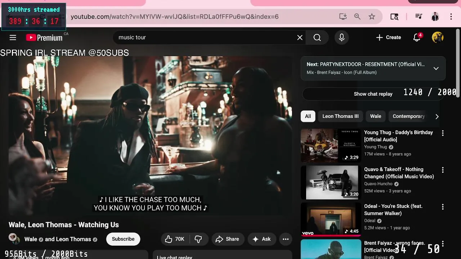This screenshot has height=259, width=461.
Task: Click Mix - Brent Faiyaz Icon playlist text
Action: (342, 72)
